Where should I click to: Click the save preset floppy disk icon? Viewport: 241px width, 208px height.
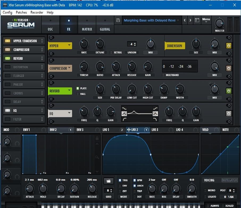pyautogui.click(x=118, y=20)
